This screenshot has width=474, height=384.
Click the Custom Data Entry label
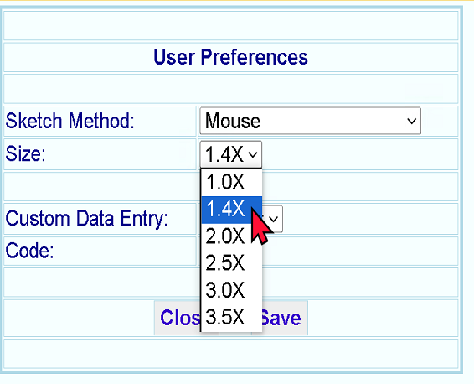tap(86, 218)
